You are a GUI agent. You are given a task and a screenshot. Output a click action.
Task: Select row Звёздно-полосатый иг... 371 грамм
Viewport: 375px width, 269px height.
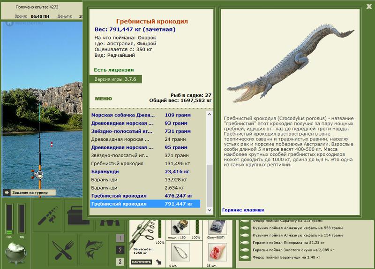145,155
